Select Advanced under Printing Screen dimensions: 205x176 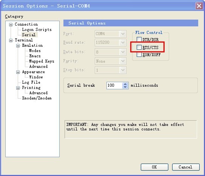click(39, 93)
